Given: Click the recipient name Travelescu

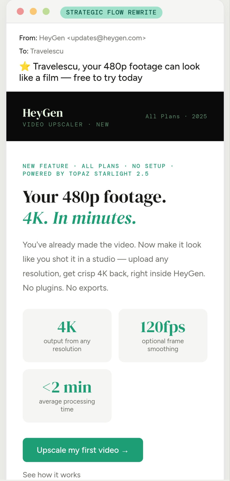Looking at the screenshot, I should 47,51.
